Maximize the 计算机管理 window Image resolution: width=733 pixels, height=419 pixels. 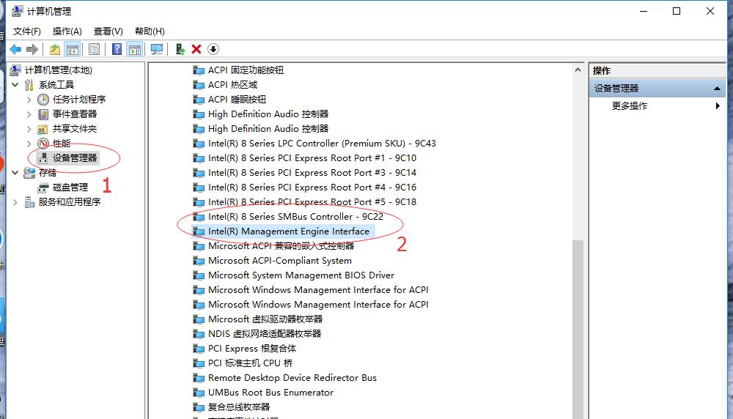[x=677, y=11]
